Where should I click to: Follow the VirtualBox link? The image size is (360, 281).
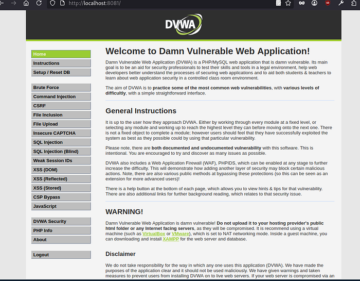point(154,234)
